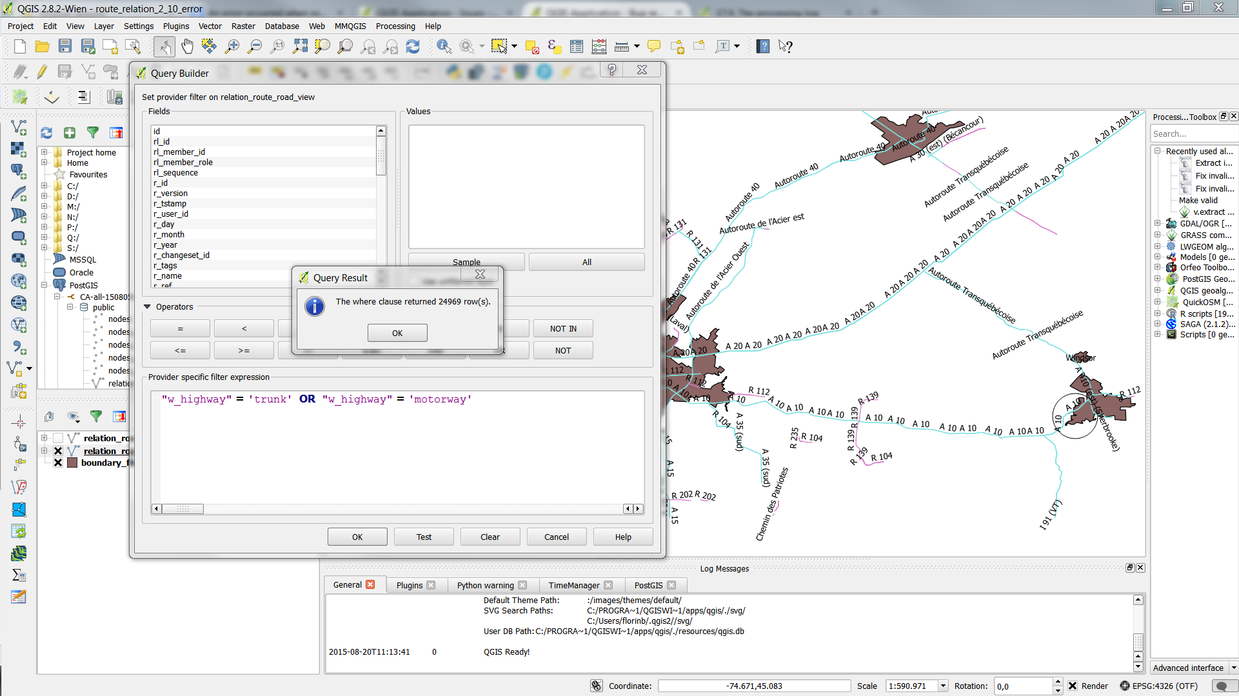This screenshot has height=696, width=1239.
Task: Save the project using the floppy icon
Action: click(x=65, y=46)
